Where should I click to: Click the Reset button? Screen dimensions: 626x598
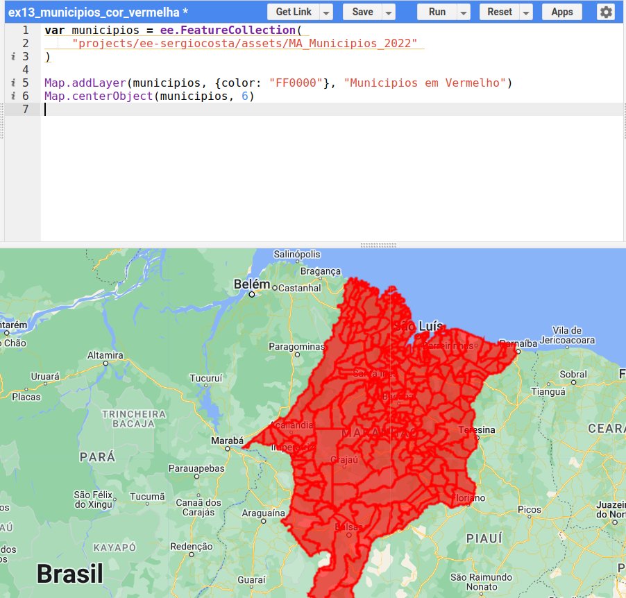pyautogui.click(x=500, y=12)
